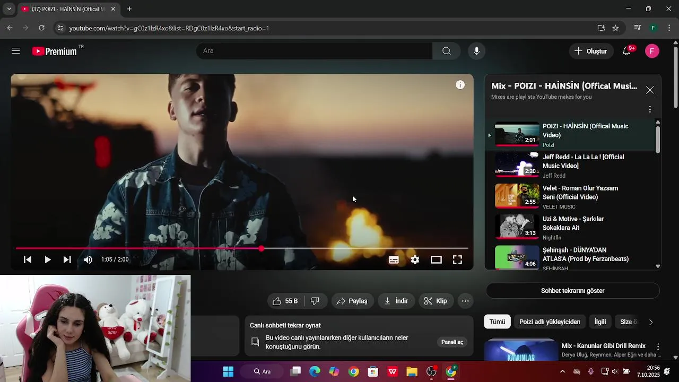
Task: Reload the YouTube page
Action: [41, 28]
